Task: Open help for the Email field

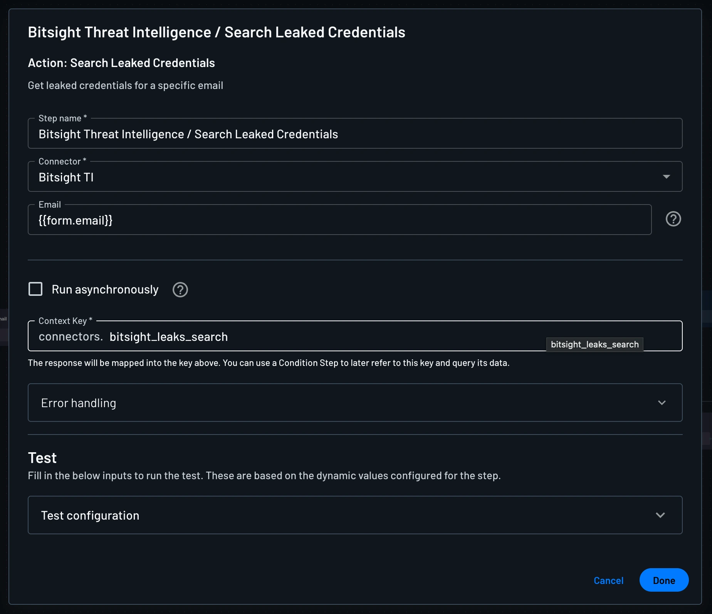Action: point(673,219)
